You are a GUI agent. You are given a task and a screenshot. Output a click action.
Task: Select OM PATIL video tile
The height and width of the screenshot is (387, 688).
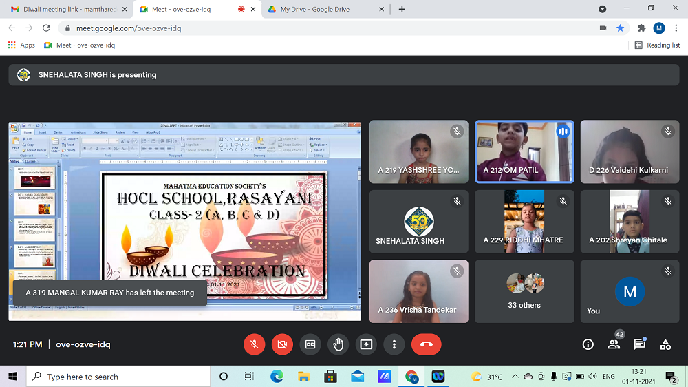[524, 151]
